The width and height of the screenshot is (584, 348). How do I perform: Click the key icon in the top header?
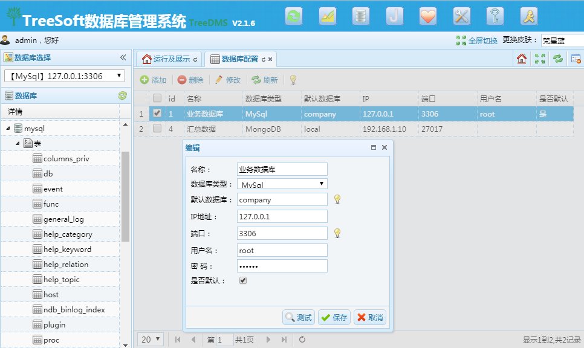click(x=495, y=16)
